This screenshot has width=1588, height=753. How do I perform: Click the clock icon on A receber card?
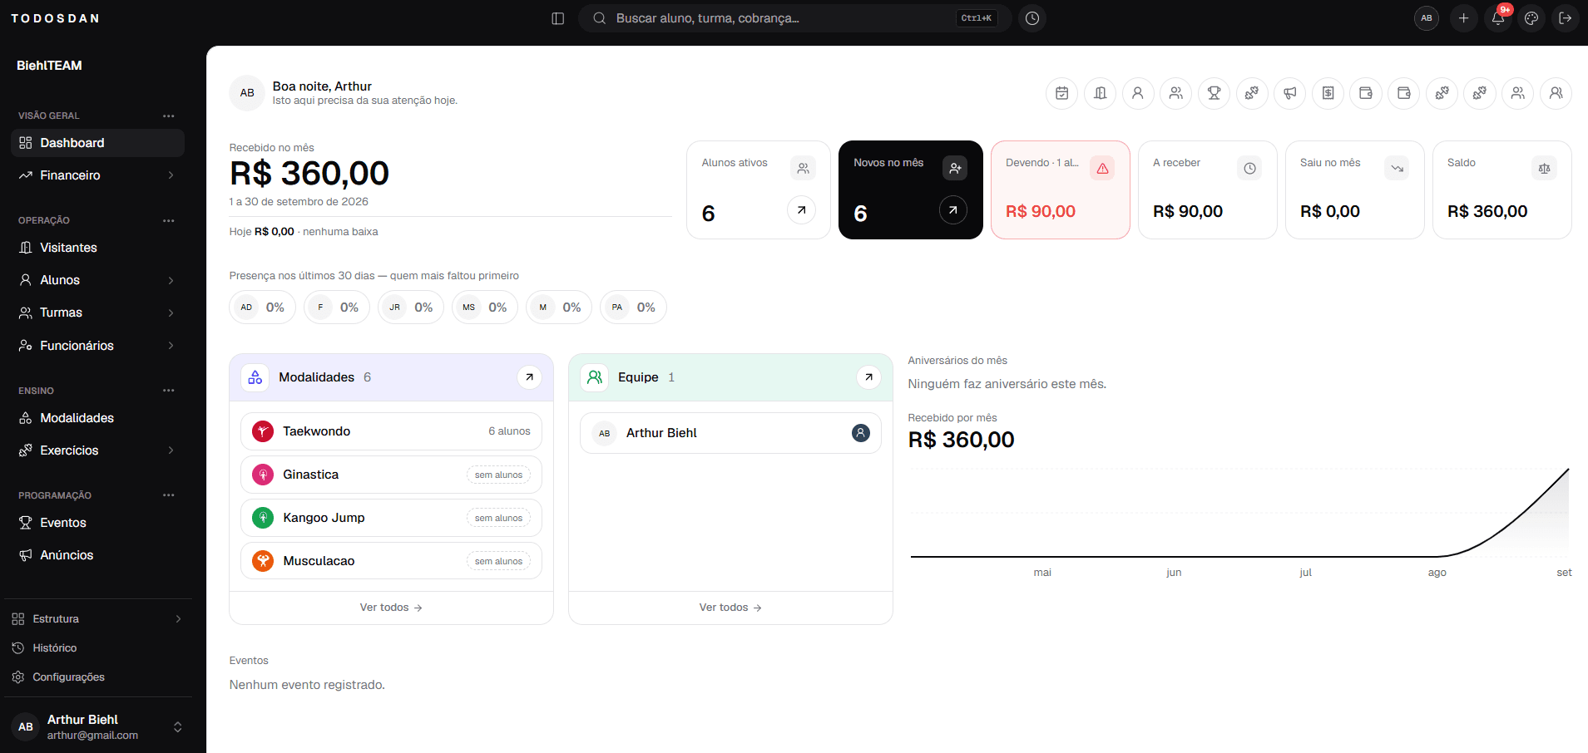tap(1249, 168)
